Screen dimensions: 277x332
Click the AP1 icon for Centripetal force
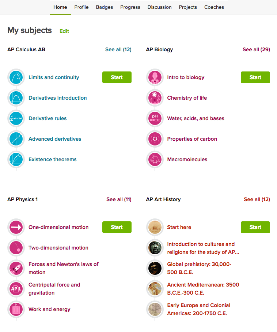tap(16, 289)
